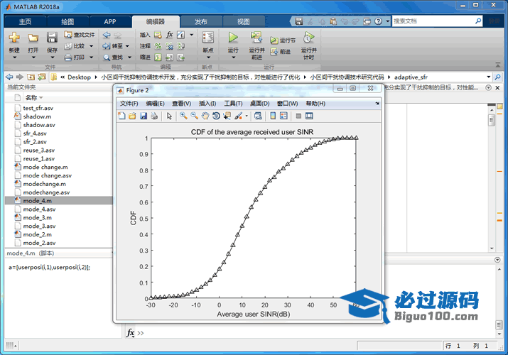Click the insert section icon next to 插入

(158, 35)
